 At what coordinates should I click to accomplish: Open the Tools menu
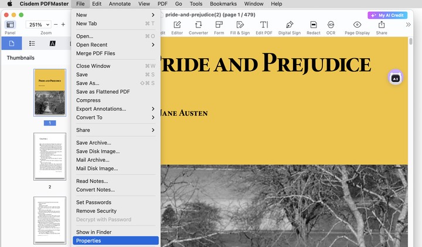(x=196, y=4)
